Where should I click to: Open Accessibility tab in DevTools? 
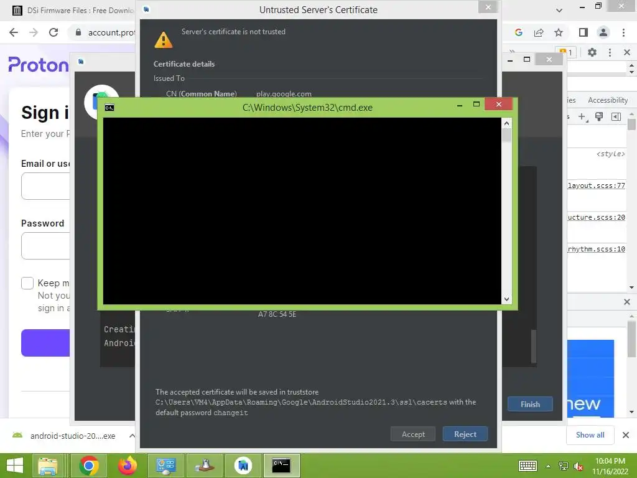[x=608, y=100]
